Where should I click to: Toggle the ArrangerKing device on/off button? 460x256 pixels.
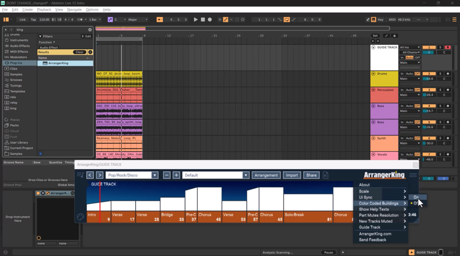pos(38,193)
